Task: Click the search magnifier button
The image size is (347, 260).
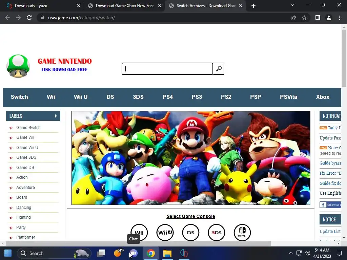Action: tap(219, 69)
